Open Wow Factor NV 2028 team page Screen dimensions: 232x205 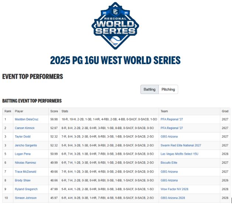click(174, 189)
